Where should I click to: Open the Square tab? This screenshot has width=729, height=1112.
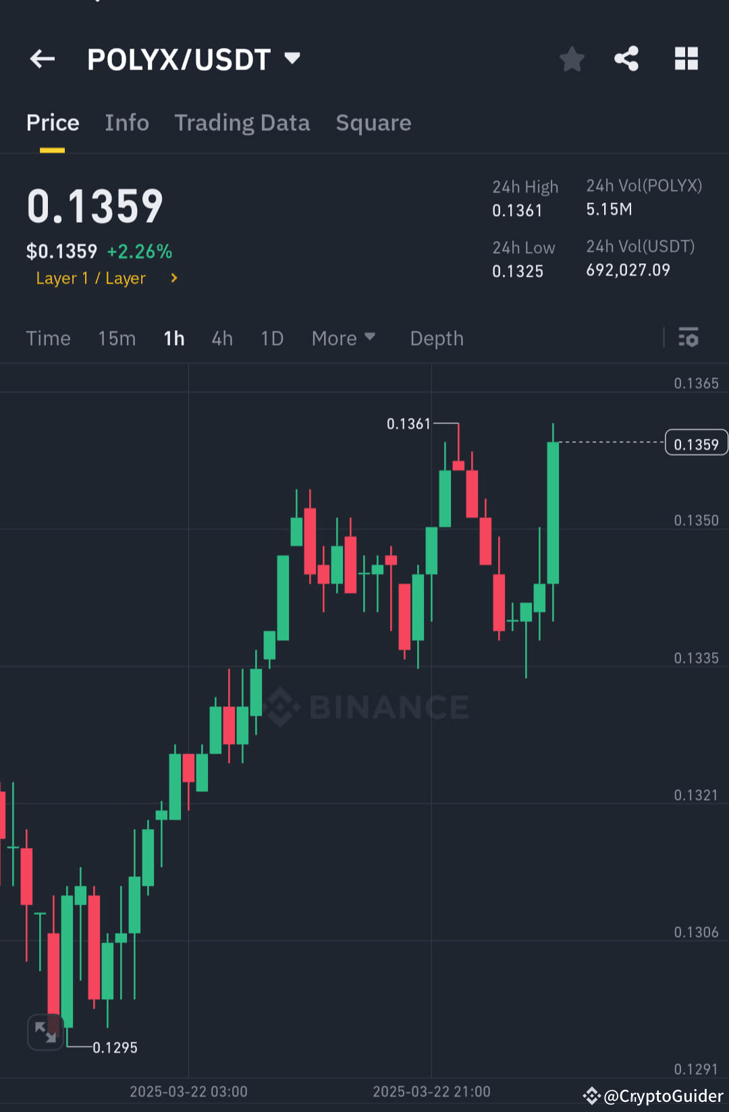[x=373, y=123]
